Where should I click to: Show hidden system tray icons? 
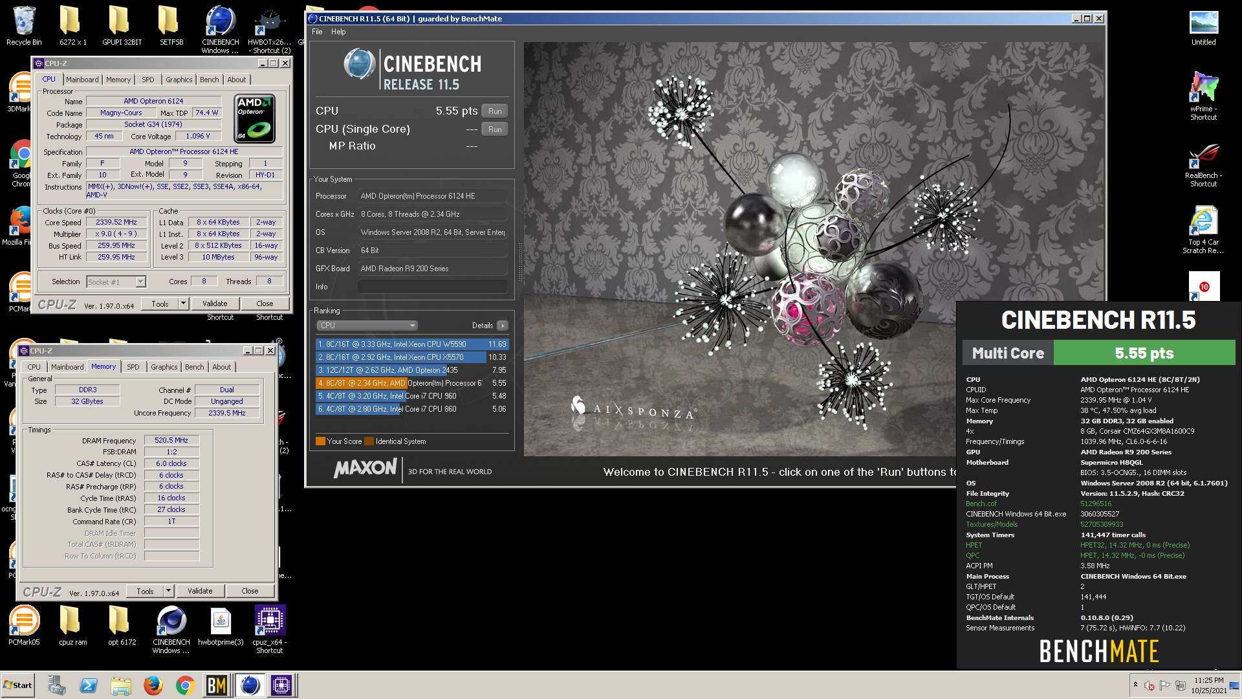[x=1135, y=685]
